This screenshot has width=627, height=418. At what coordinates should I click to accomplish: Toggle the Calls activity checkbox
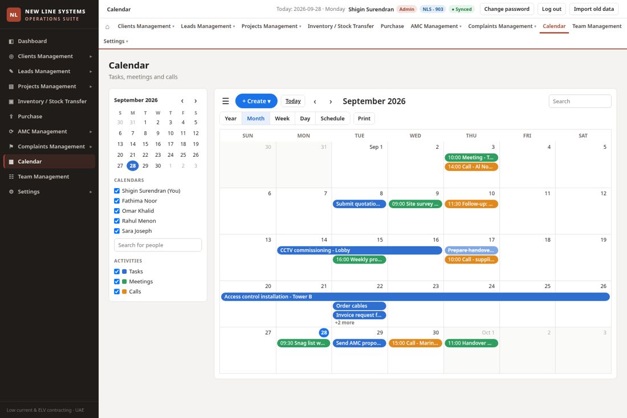pyautogui.click(x=117, y=291)
